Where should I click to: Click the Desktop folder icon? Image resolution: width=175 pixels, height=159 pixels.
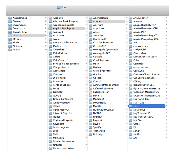click(x=10, y=21)
